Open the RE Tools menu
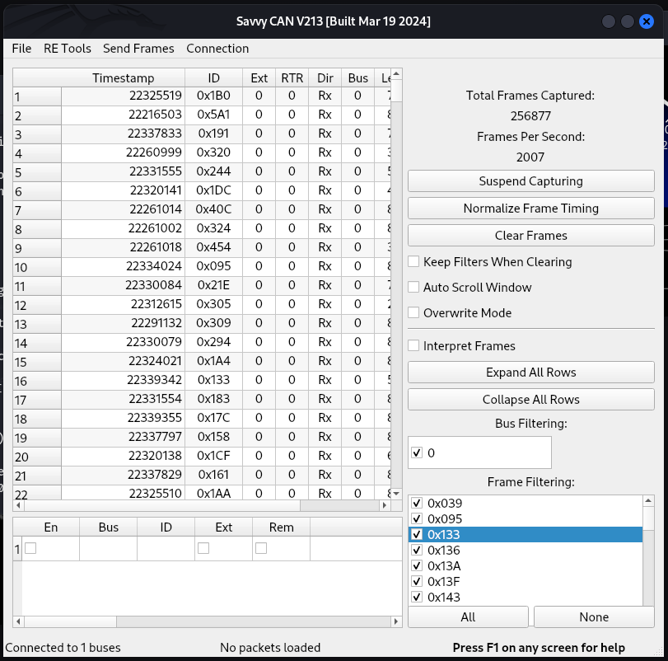 coord(68,49)
